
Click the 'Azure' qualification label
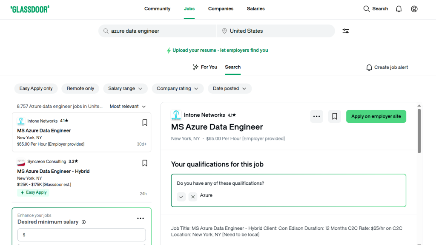(x=207, y=195)
